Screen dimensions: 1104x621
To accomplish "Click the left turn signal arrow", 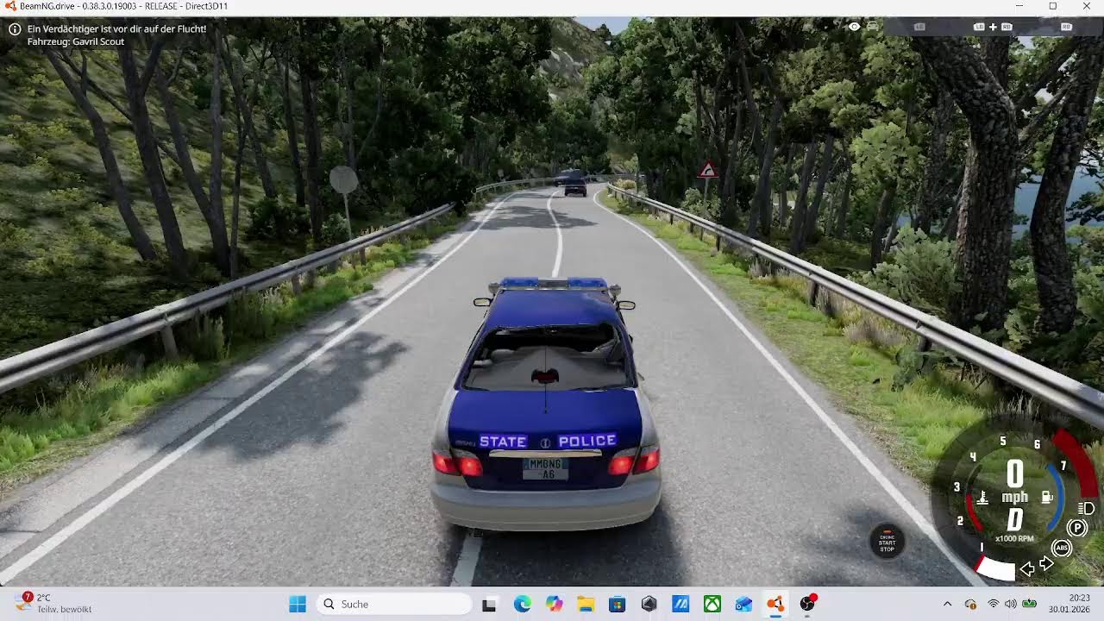I will (x=1027, y=568).
